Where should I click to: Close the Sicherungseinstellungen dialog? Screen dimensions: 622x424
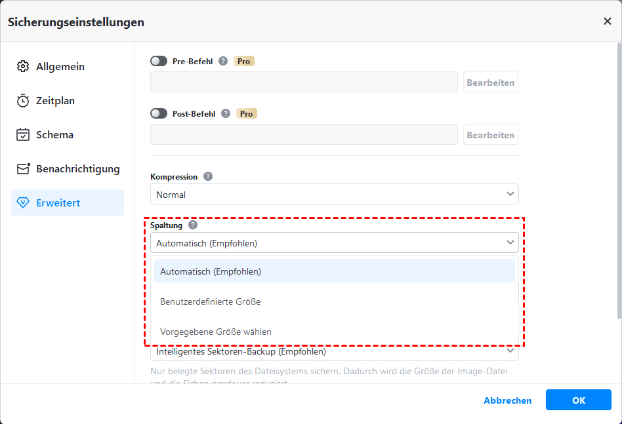coord(607,21)
